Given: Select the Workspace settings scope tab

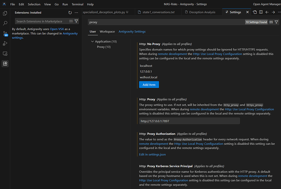Looking at the screenshot, I should tap(107, 31).
